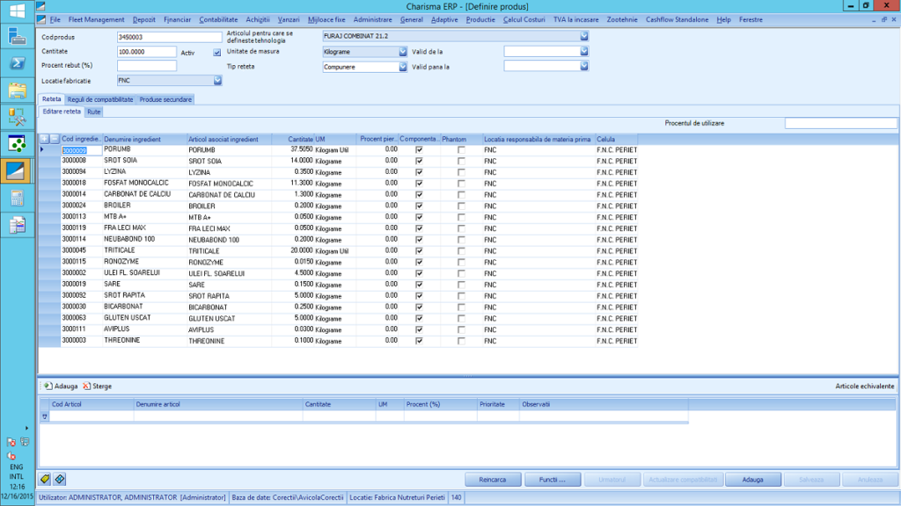Click the minus collapse-all icon in grid header
901x506 pixels.
point(55,139)
